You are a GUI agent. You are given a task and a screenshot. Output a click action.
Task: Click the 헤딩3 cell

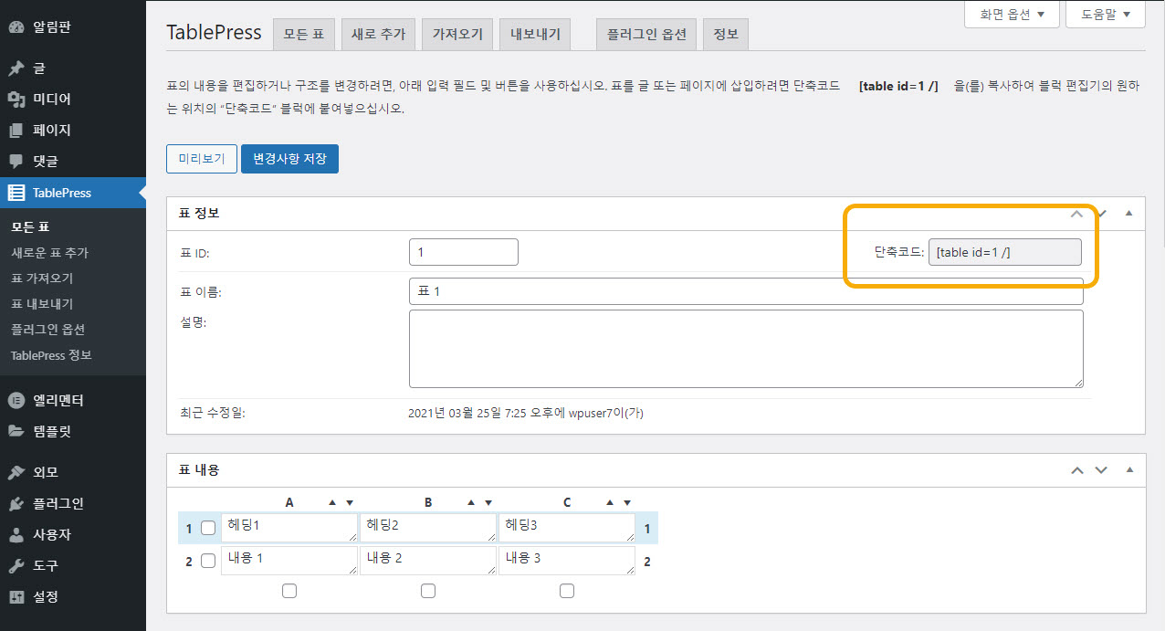point(567,528)
